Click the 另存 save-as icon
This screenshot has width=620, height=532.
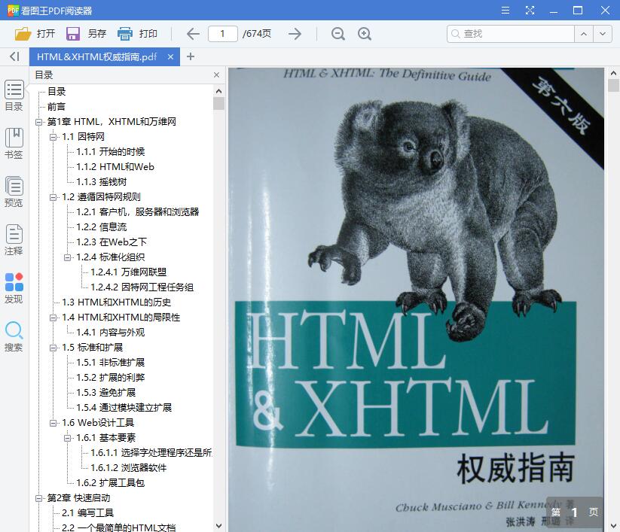[72, 33]
